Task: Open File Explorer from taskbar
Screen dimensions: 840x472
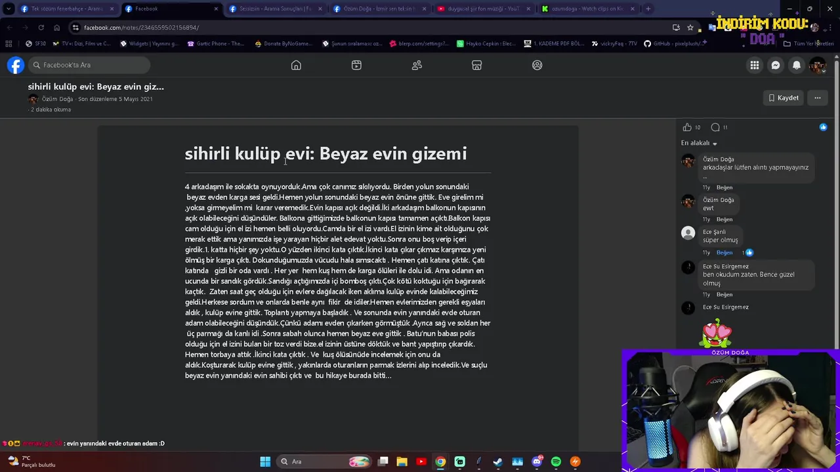Action: [402, 462]
